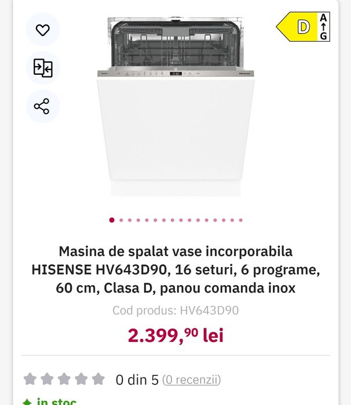Screen dimensions: 351x405
Task: Click the 2.399,90 lei price
Action: [x=175, y=335]
